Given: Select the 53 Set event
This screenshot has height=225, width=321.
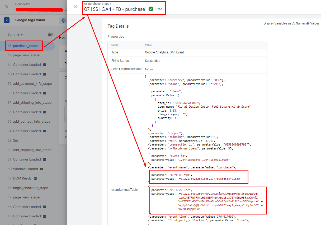Looking at the screenshot, I should 15,141.
